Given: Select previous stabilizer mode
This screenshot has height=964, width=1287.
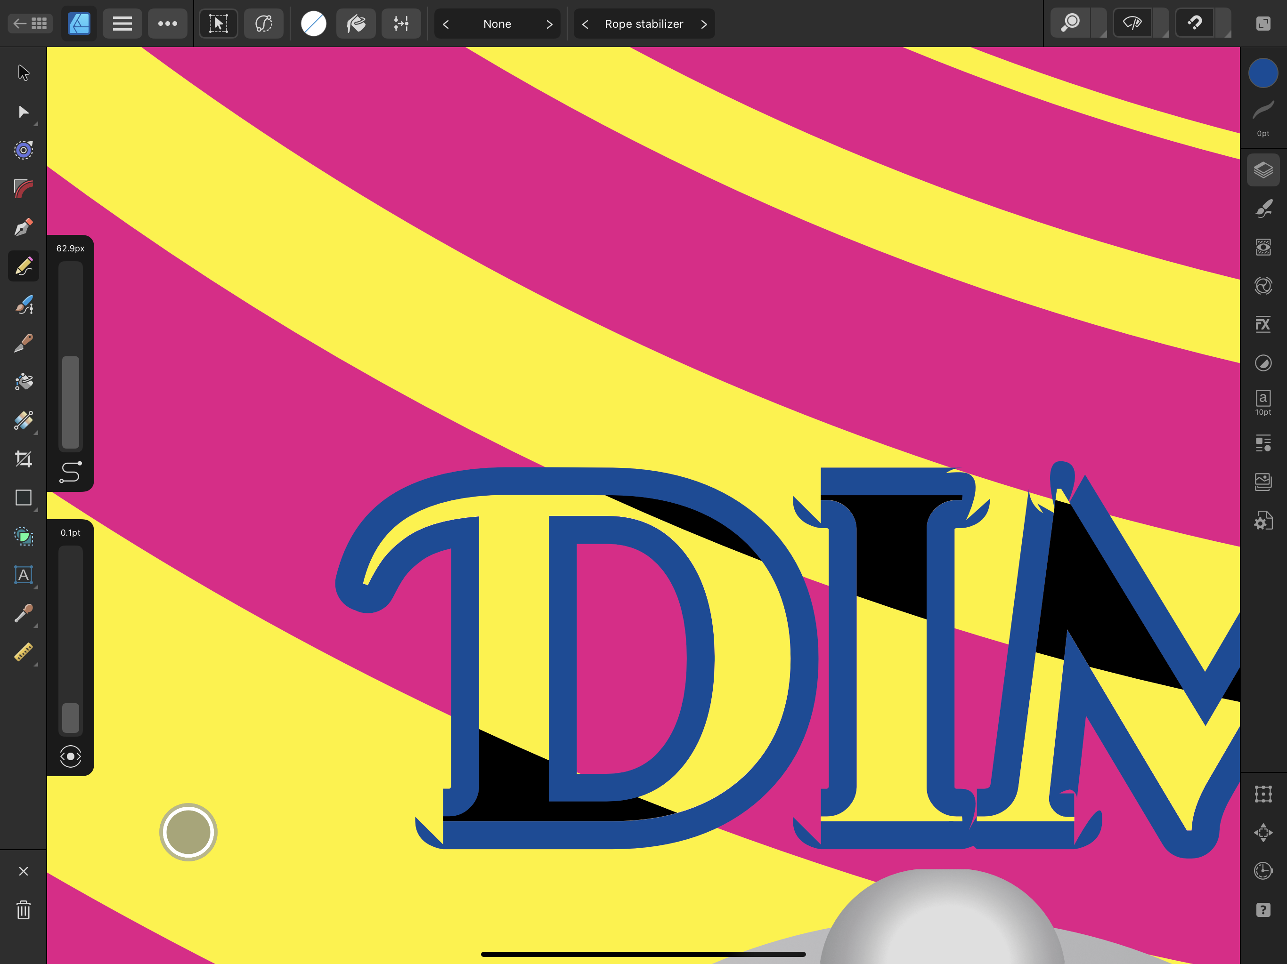Looking at the screenshot, I should (585, 24).
